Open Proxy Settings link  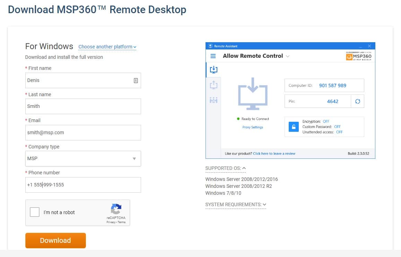(x=253, y=127)
